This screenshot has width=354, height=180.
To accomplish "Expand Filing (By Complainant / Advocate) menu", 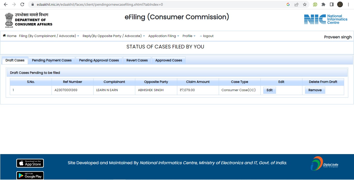I will coord(49,36).
